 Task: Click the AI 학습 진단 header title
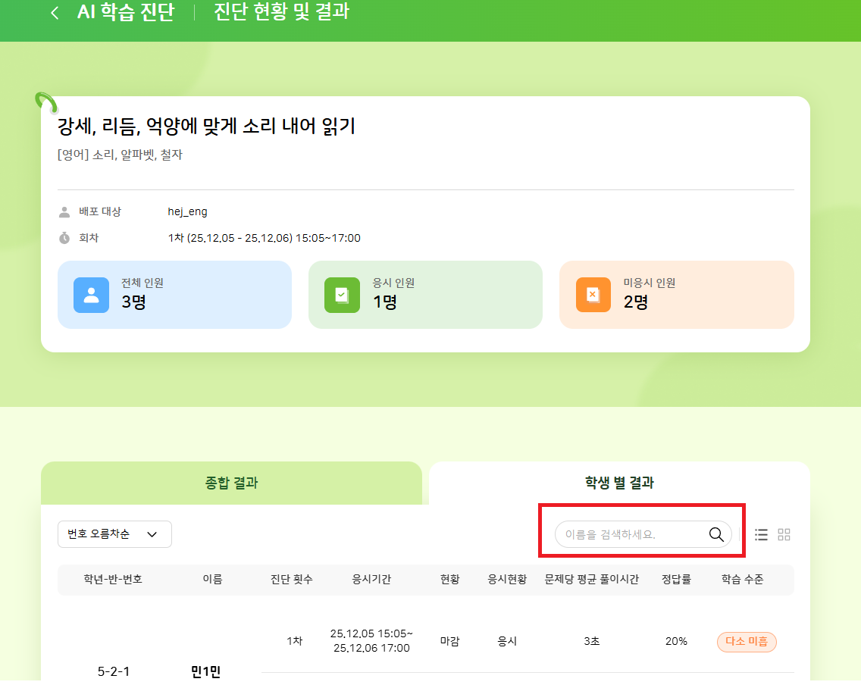125,13
